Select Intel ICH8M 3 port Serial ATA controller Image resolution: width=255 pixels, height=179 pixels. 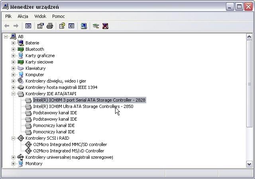[x=89, y=100]
